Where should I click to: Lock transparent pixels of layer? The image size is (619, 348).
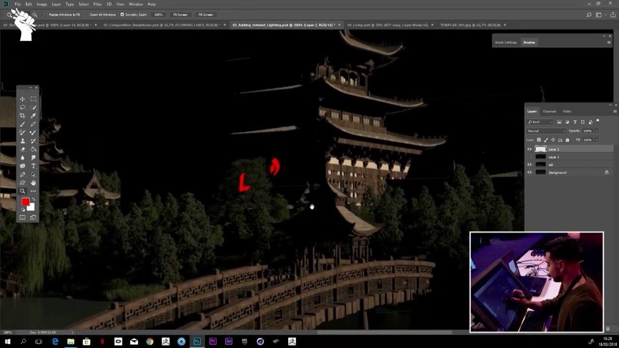[x=539, y=140]
